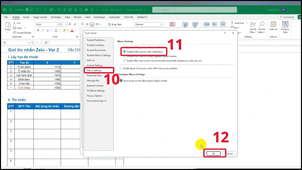302x170 pixels.
Task: Click the AutoSum sigma icon
Action: [232, 23]
